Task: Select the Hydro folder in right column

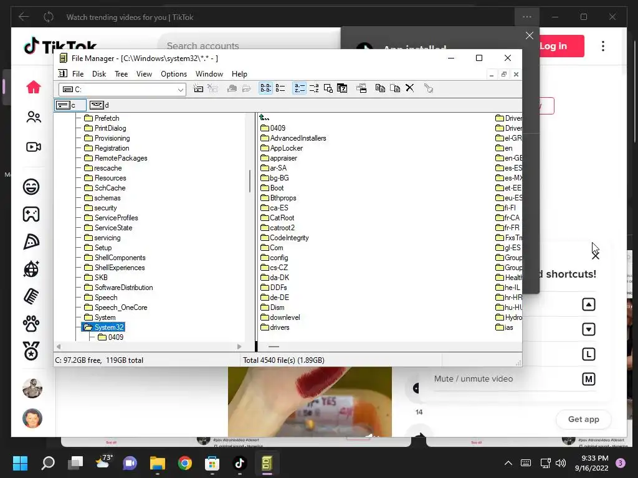Action: coord(508,317)
